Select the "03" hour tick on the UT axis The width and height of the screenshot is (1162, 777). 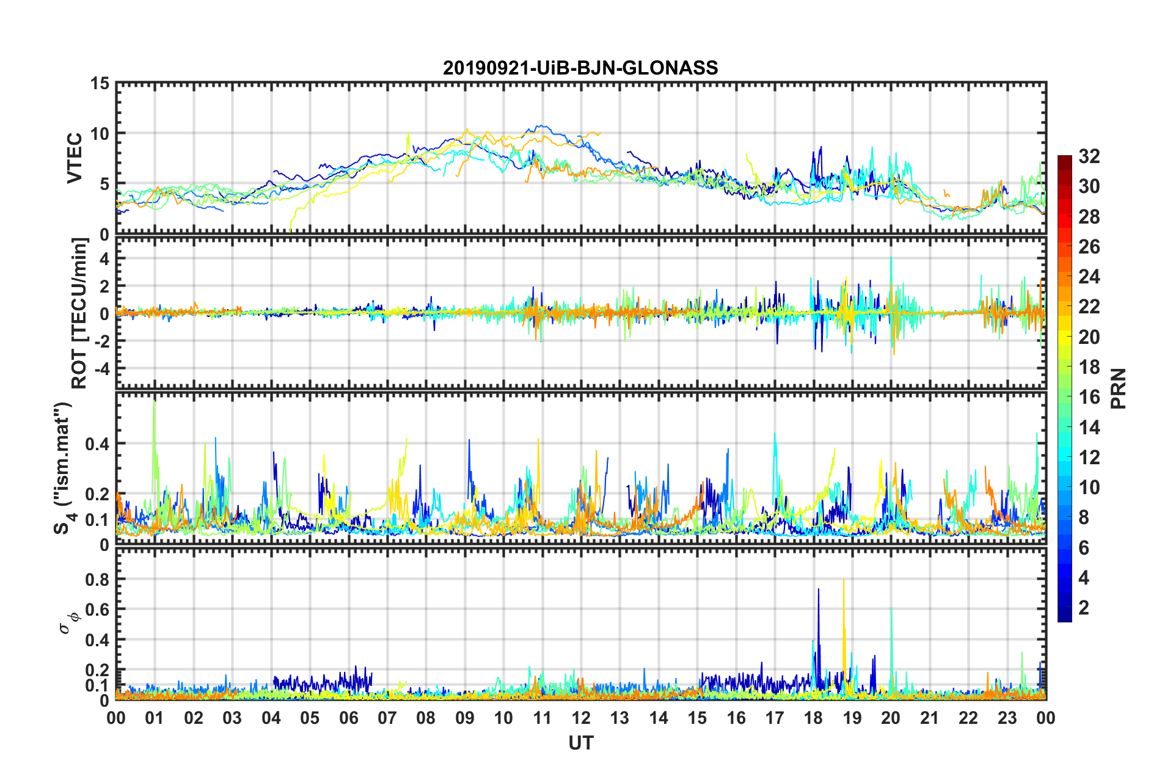pos(232,718)
